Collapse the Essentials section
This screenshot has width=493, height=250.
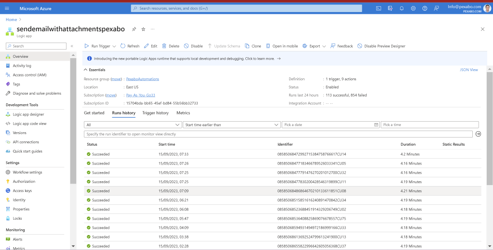(94, 70)
